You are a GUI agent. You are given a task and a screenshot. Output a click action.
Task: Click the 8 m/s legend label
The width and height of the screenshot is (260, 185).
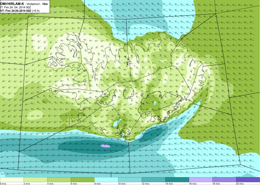click(x=97, y=184)
